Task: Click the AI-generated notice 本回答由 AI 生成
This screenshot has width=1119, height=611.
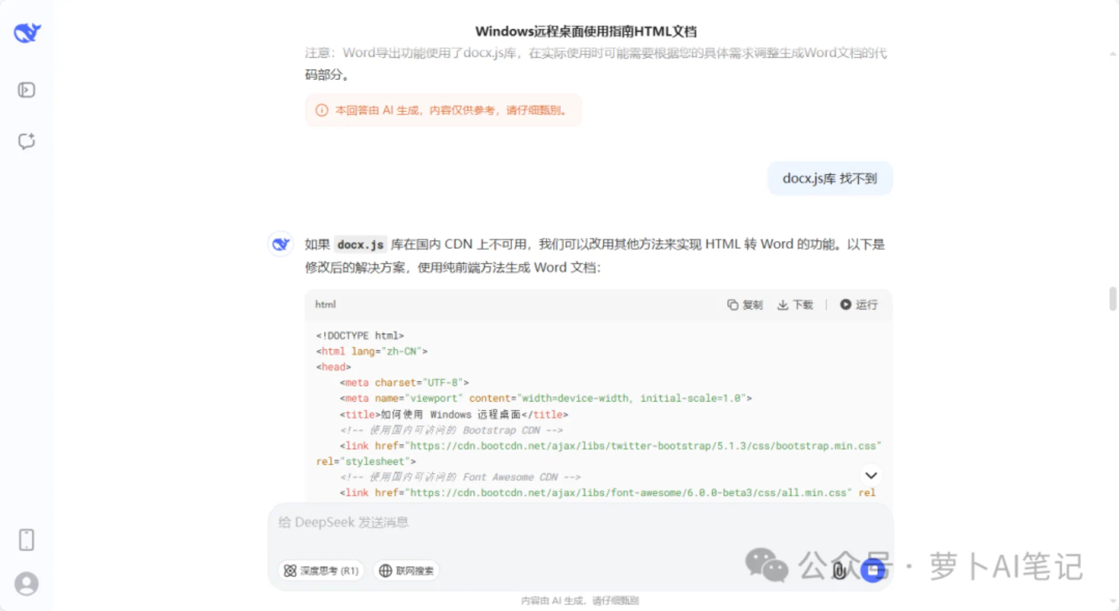Action: tap(443, 110)
